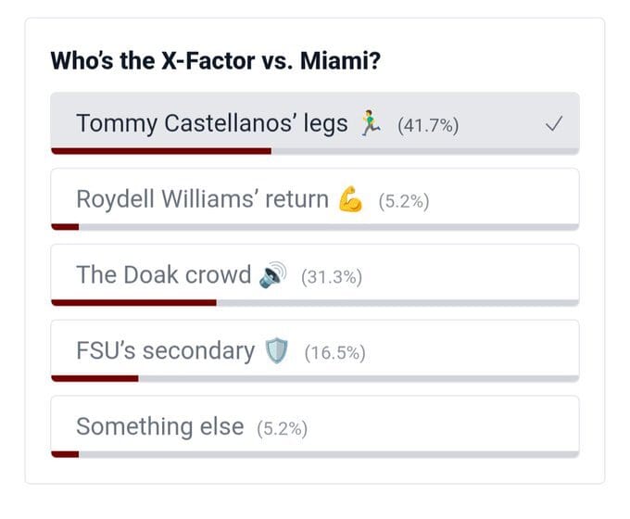
Task: Click the runner emoji beside Castellanos' legs
Action: (x=371, y=123)
